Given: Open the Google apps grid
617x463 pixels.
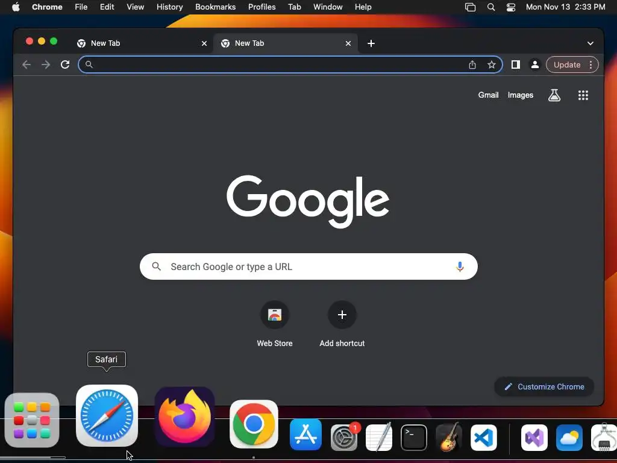Looking at the screenshot, I should click(x=583, y=95).
